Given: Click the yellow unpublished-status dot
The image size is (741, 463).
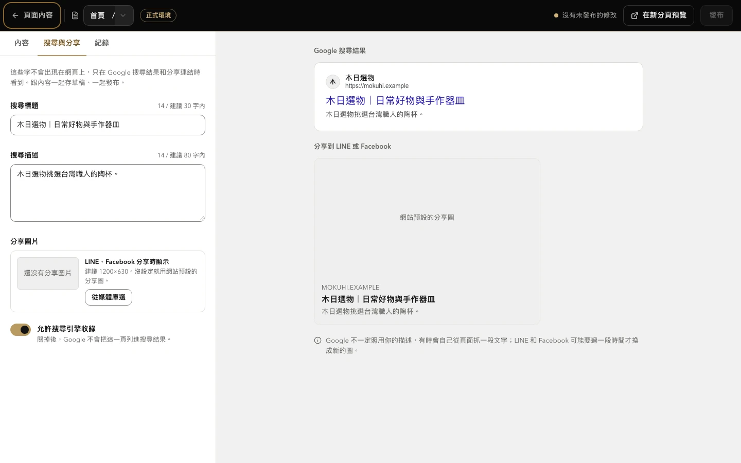Looking at the screenshot, I should click(556, 15).
